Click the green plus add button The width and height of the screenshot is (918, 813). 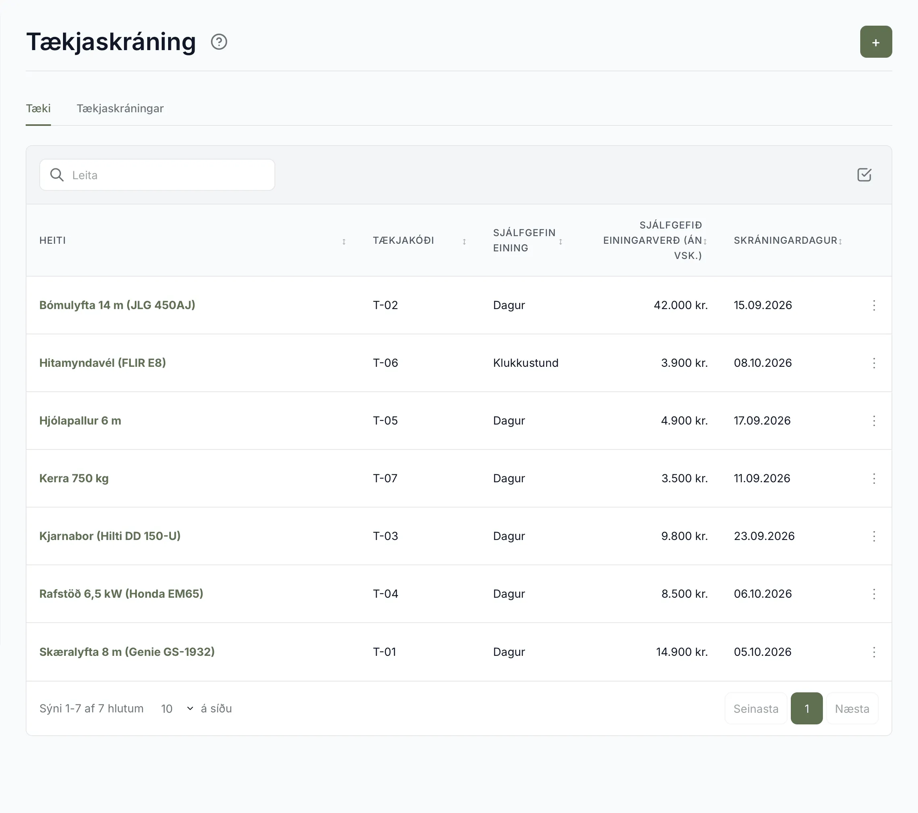tap(875, 42)
